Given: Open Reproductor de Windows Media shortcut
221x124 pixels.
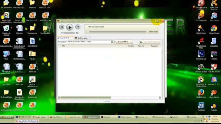Looking at the screenshot, I should (x=201, y=82).
